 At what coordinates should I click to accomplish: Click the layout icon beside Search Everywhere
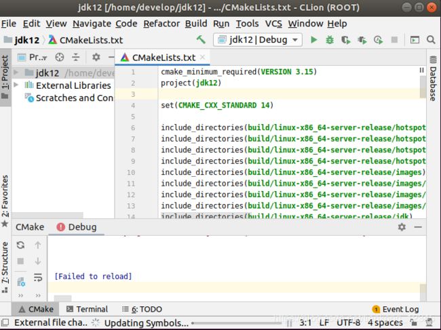point(415,40)
